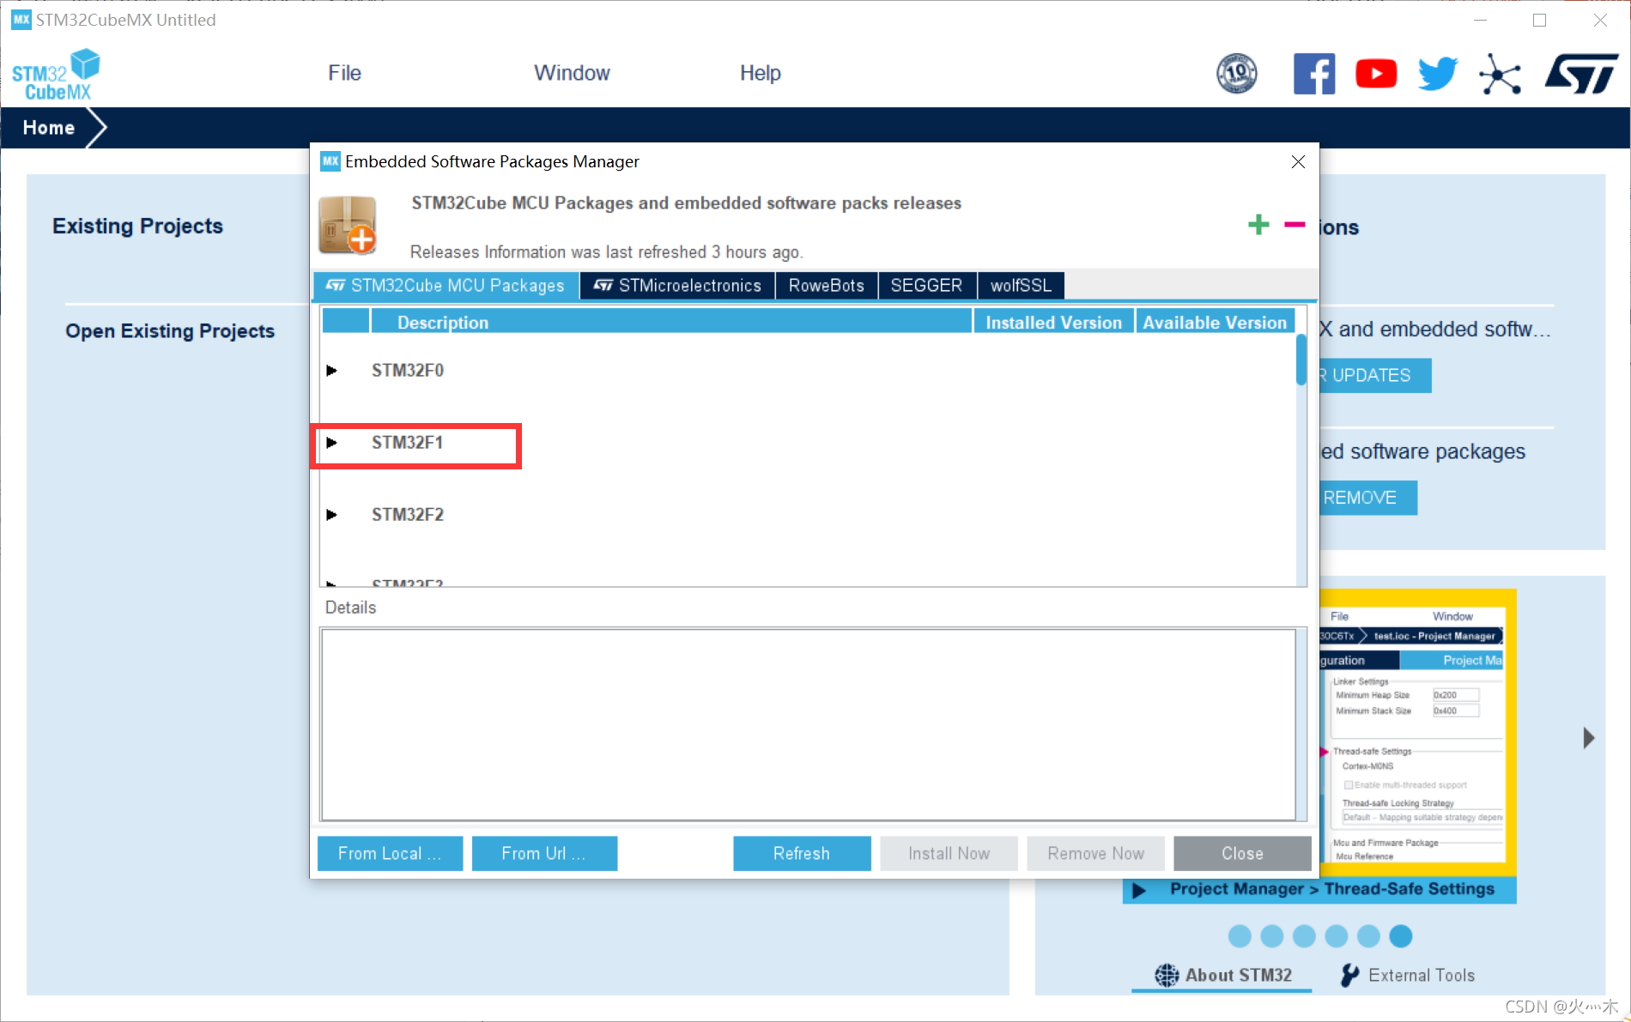This screenshot has height=1022, width=1631.
Task: Click the REMOVE button in main window
Action: [1368, 498]
